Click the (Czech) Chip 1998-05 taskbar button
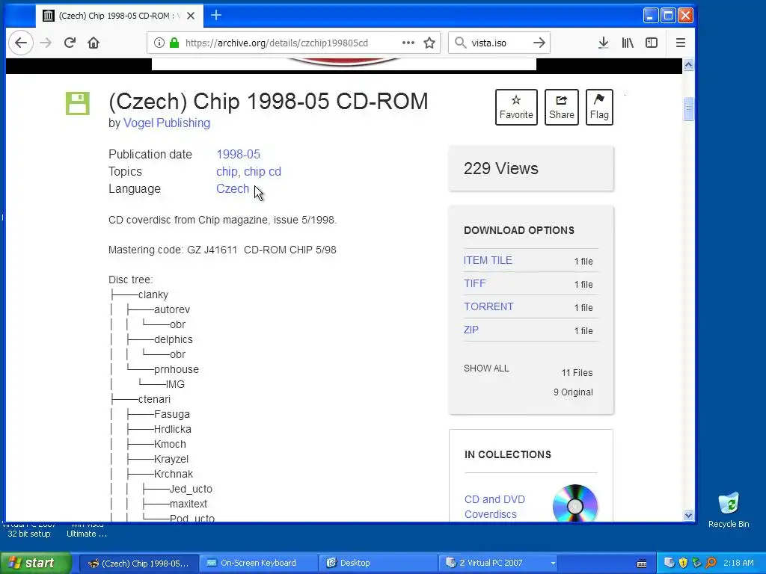The image size is (766, 574). point(138,564)
